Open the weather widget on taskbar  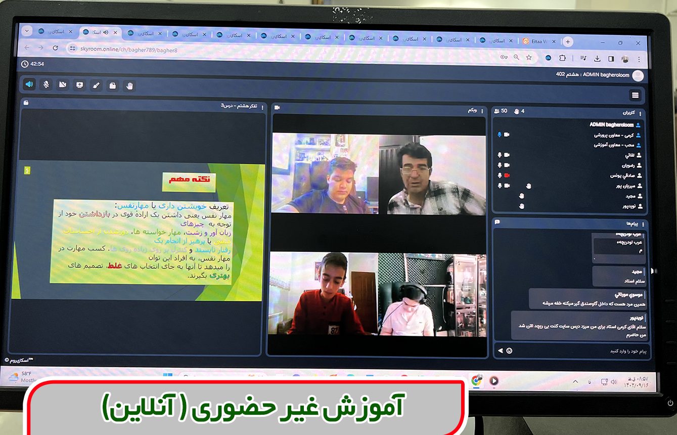coord(21,377)
